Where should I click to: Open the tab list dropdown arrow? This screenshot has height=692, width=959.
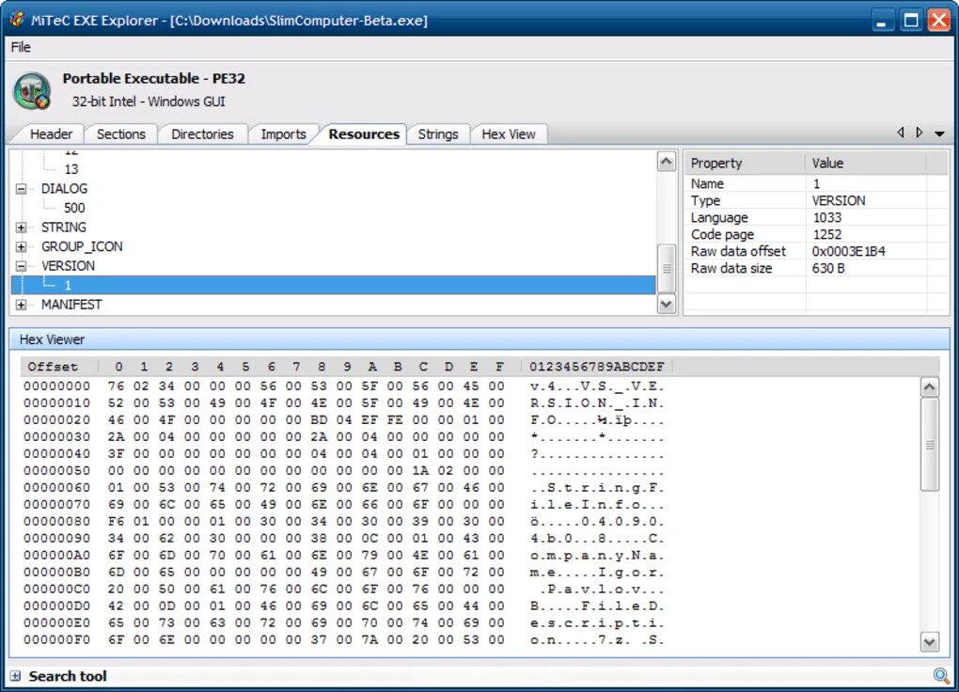[x=939, y=134]
